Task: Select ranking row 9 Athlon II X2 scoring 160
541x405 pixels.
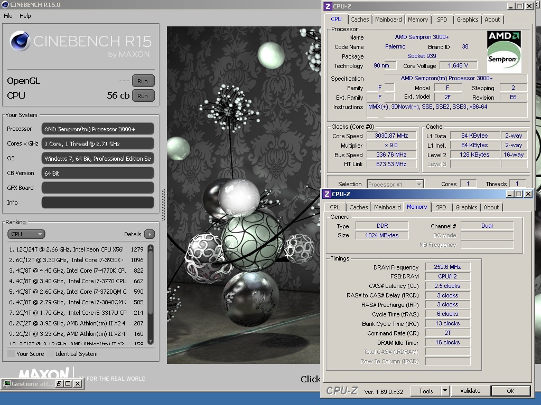Action: click(76, 334)
